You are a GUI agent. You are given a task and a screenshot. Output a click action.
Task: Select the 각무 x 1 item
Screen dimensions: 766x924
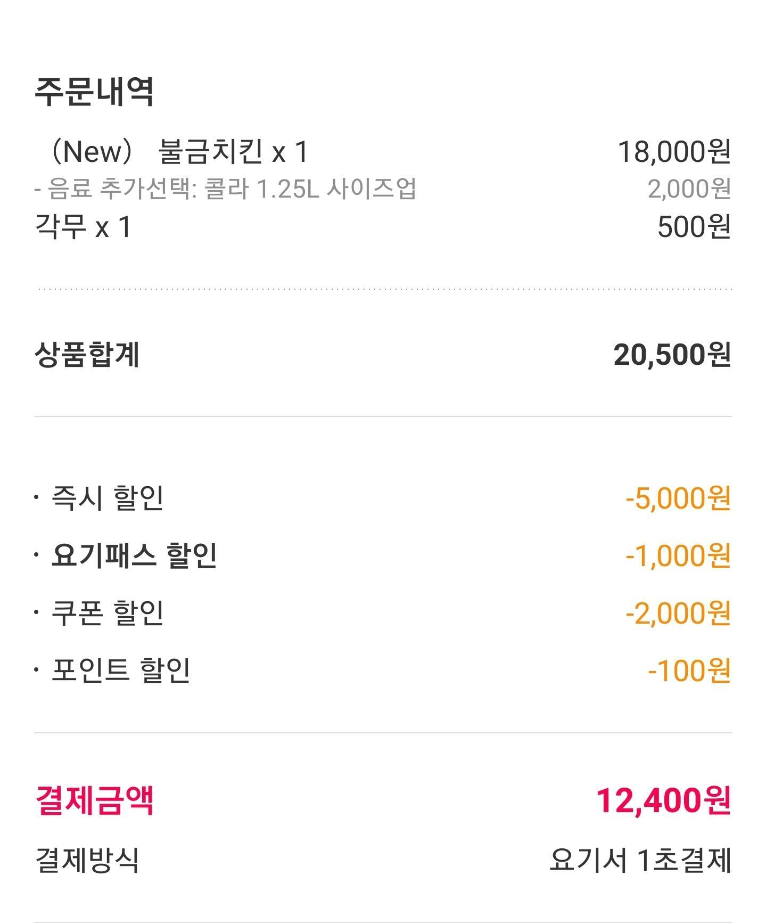click(x=83, y=227)
